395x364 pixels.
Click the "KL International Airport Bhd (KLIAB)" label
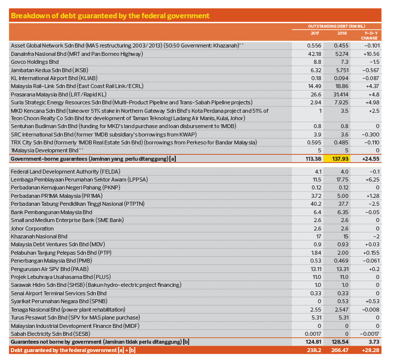[54, 78]
